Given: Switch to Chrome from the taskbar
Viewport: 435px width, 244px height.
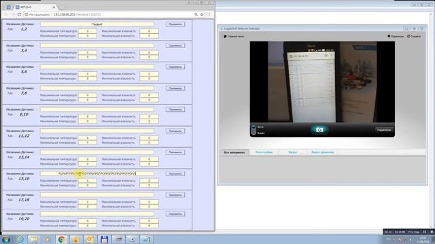Looking at the screenshot, I should pyautogui.click(x=62, y=239).
